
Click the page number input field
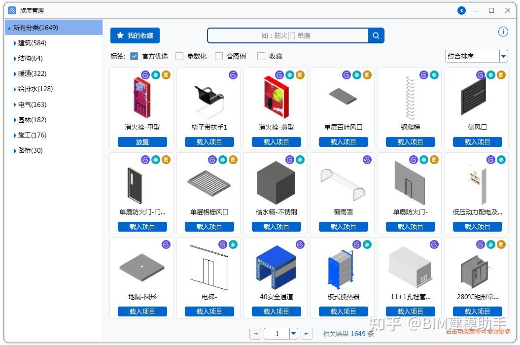point(277,334)
